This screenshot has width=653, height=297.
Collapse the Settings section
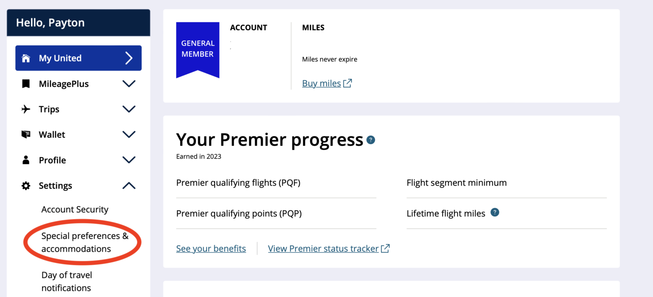tap(129, 186)
